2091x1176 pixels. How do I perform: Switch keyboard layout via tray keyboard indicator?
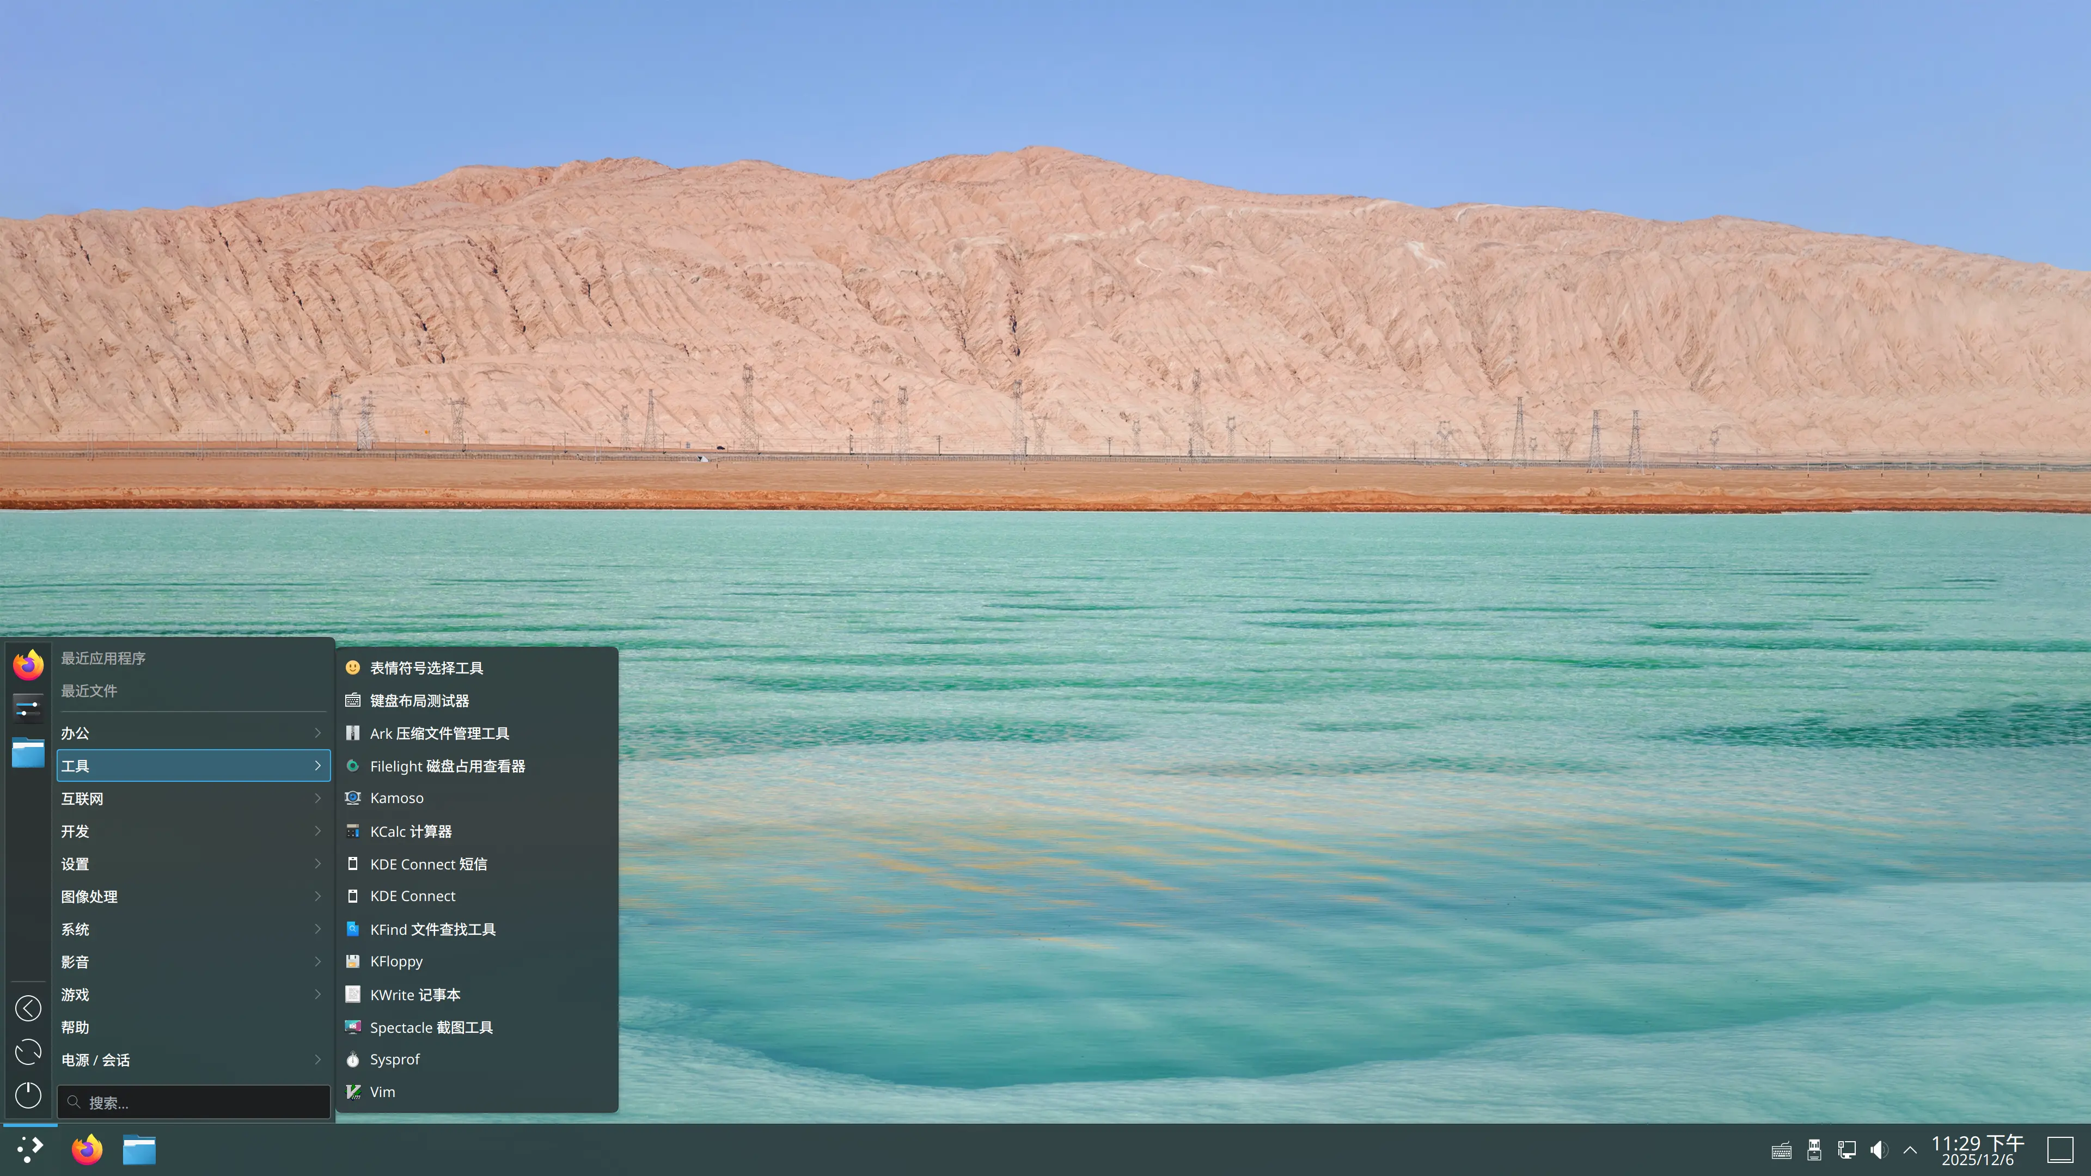[x=1781, y=1149]
